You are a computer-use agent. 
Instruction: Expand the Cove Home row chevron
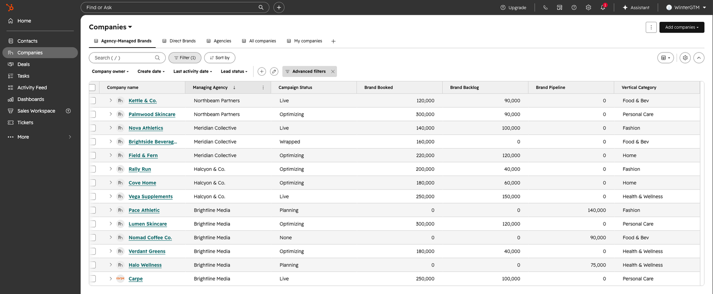pyautogui.click(x=111, y=182)
